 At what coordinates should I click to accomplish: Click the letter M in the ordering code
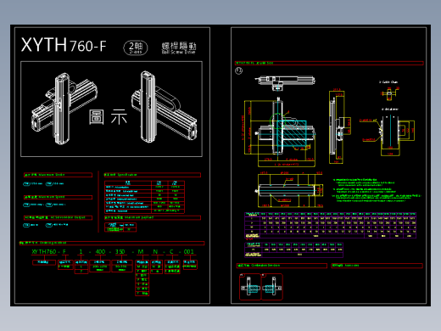141,251
